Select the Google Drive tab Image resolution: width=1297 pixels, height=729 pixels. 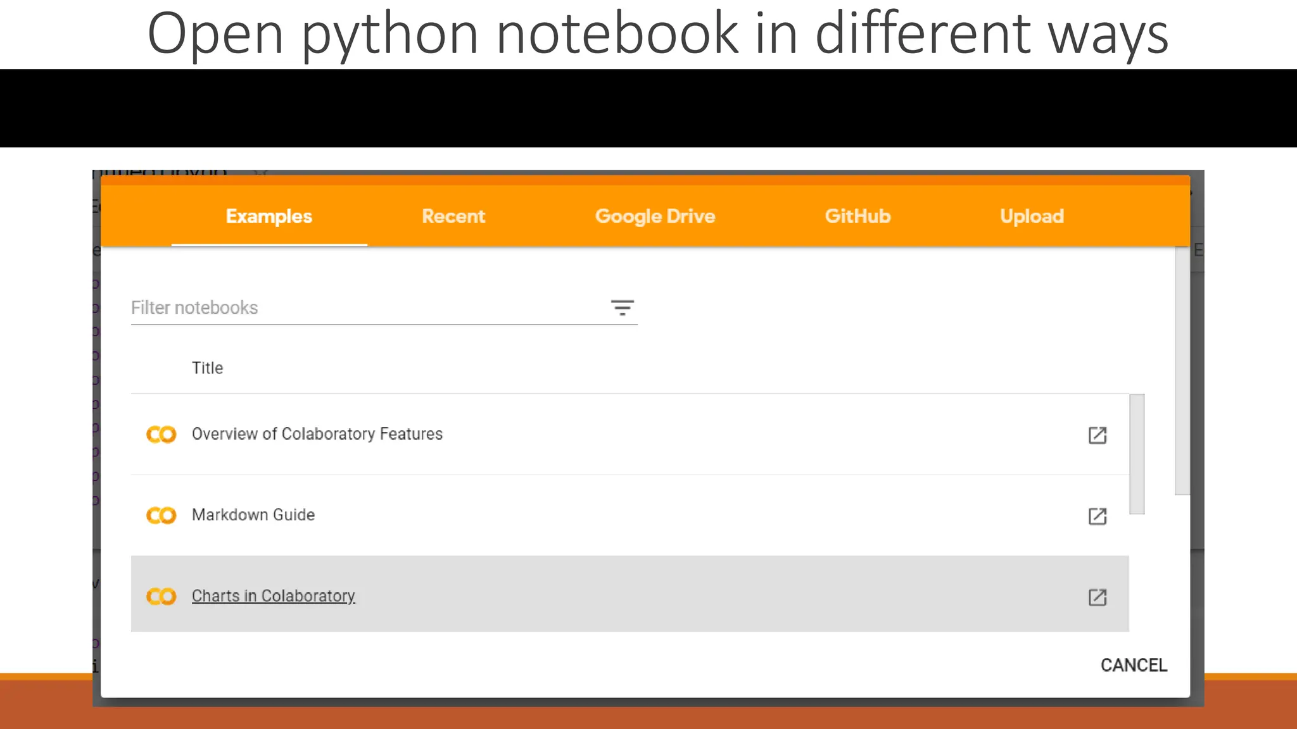click(655, 216)
